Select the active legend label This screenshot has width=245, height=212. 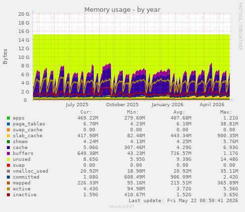[22, 189]
